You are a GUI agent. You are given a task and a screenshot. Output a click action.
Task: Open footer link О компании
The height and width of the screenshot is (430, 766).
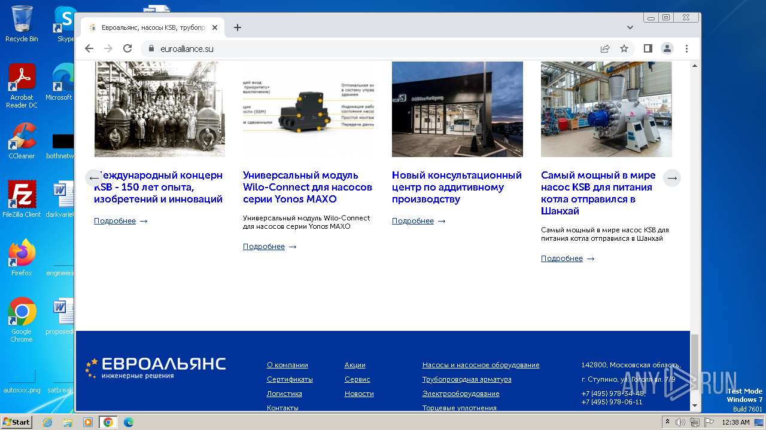(287, 365)
